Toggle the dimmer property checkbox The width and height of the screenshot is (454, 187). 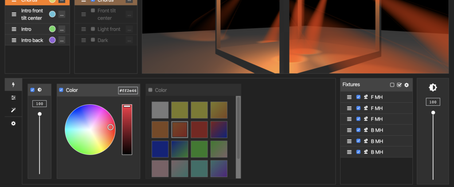pyautogui.click(x=32, y=90)
